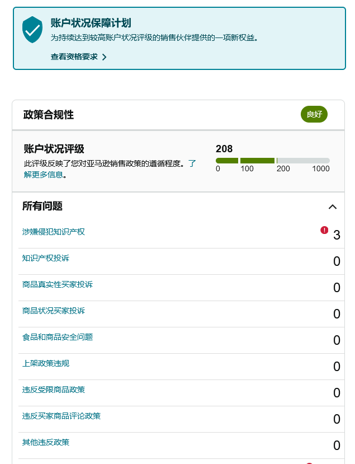Click the shield checkmark icon

click(x=32, y=30)
